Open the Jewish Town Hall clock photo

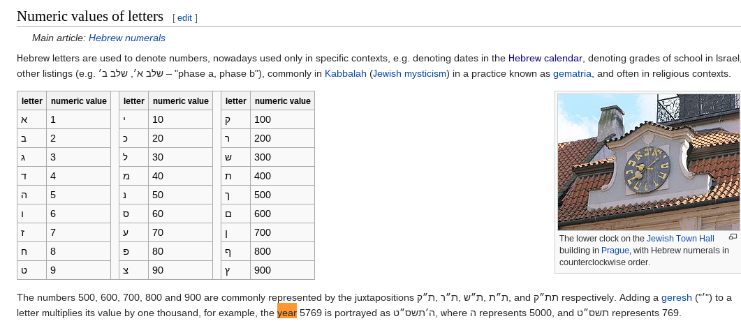647,162
